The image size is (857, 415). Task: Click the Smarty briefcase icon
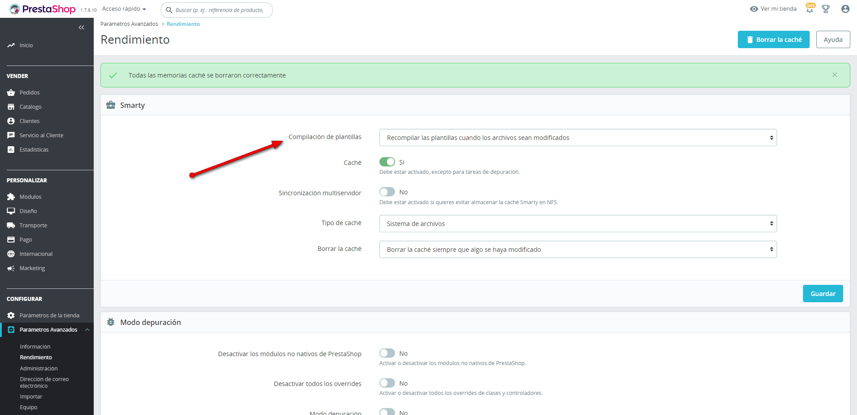111,105
